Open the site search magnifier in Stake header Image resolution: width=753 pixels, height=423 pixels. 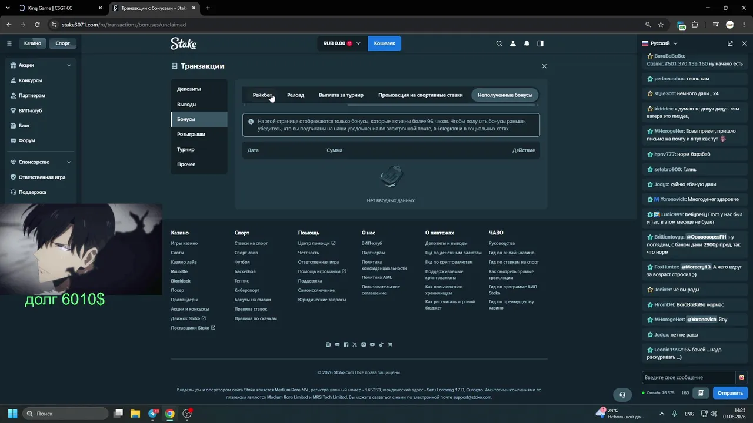499,43
